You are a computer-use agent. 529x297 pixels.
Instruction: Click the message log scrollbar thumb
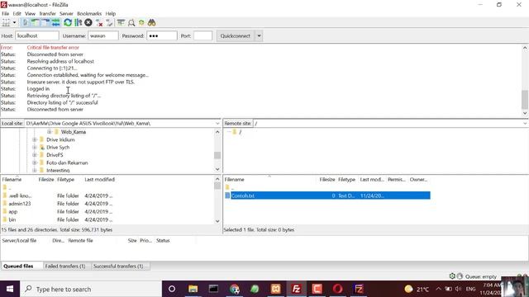tap(525, 100)
